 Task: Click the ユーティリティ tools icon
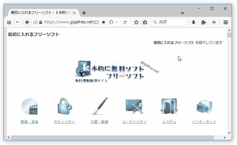(x=134, y=107)
